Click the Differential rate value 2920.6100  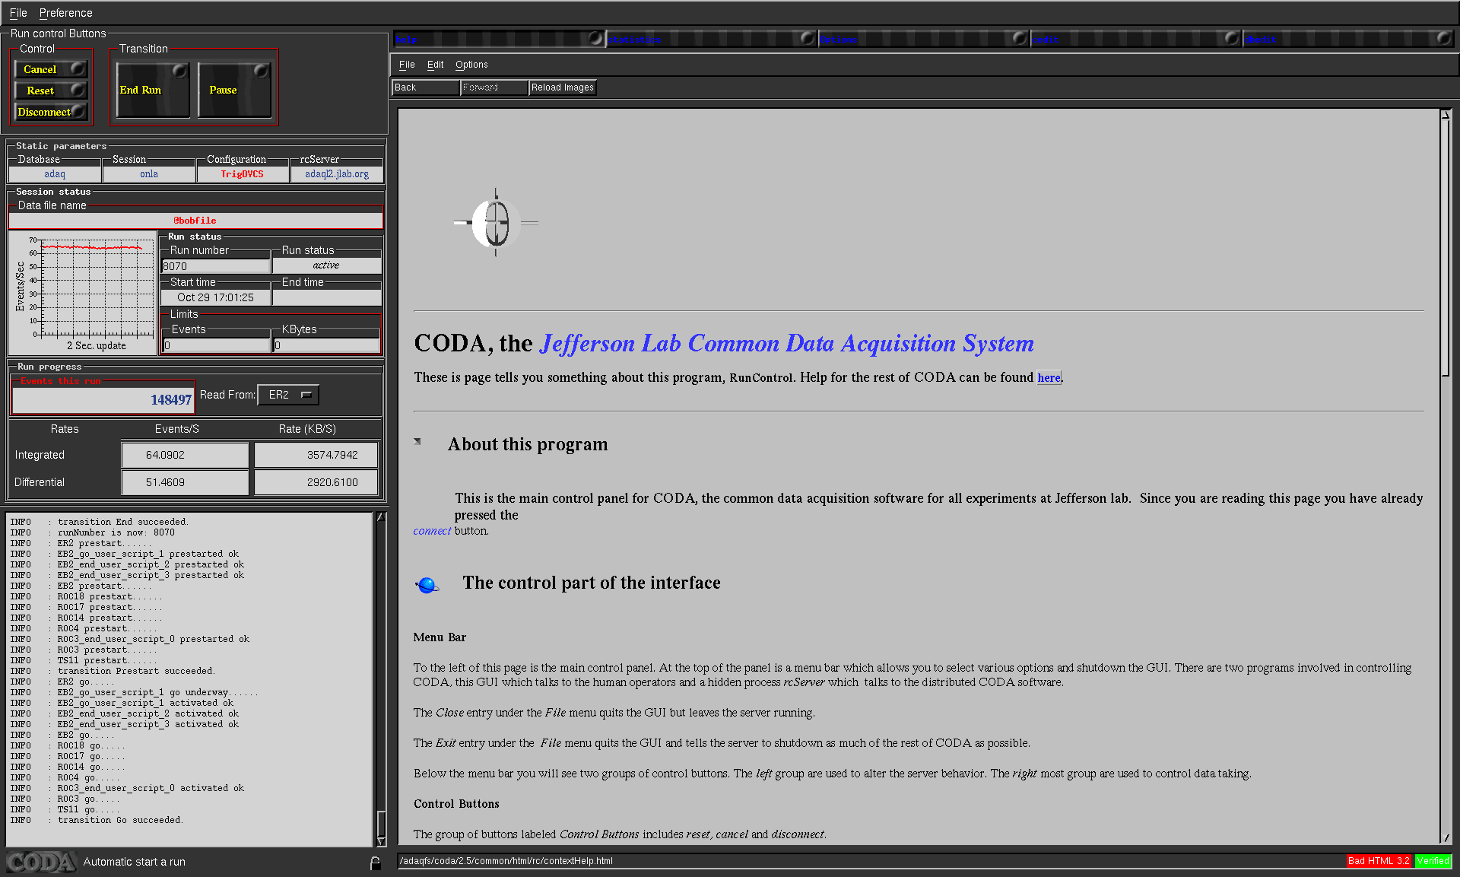316,482
